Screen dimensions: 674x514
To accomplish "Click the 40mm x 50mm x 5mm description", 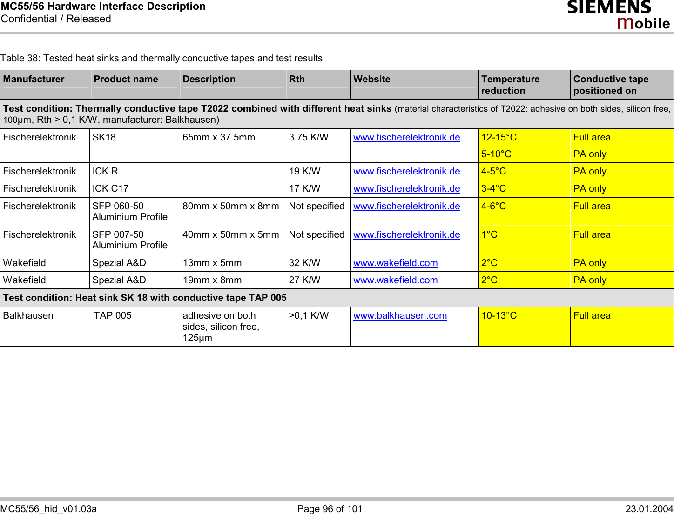I will [231, 234].
